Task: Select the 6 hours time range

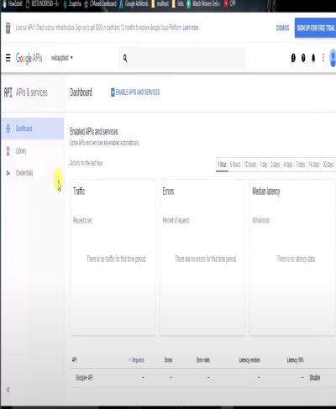Action: pyautogui.click(x=235, y=165)
